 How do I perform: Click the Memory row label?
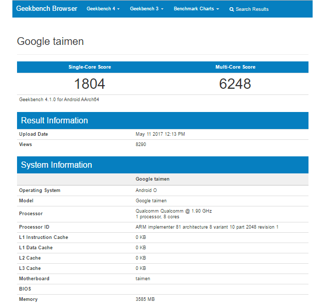click(28, 299)
